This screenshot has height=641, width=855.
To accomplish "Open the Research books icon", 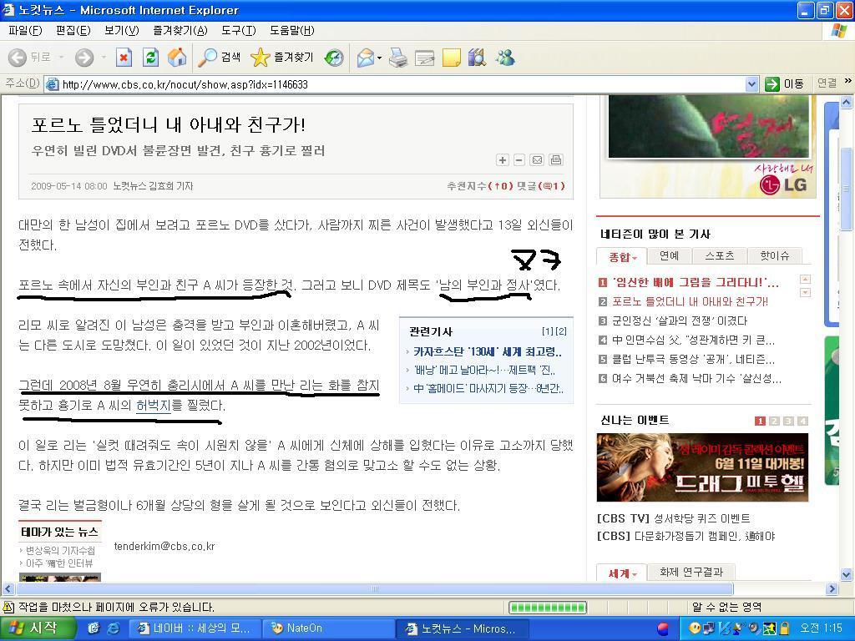I will click(x=477, y=58).
